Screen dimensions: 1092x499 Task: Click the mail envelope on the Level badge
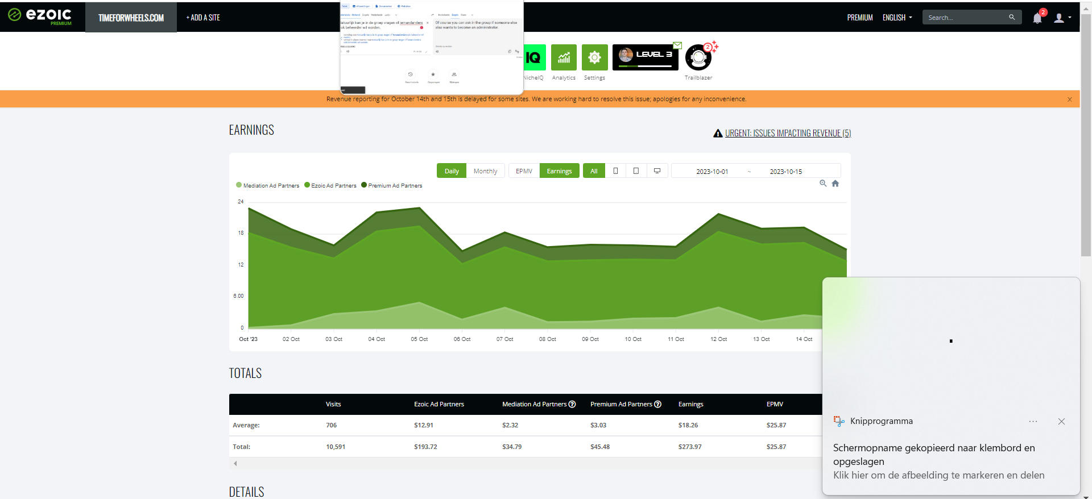coord(677,45)
